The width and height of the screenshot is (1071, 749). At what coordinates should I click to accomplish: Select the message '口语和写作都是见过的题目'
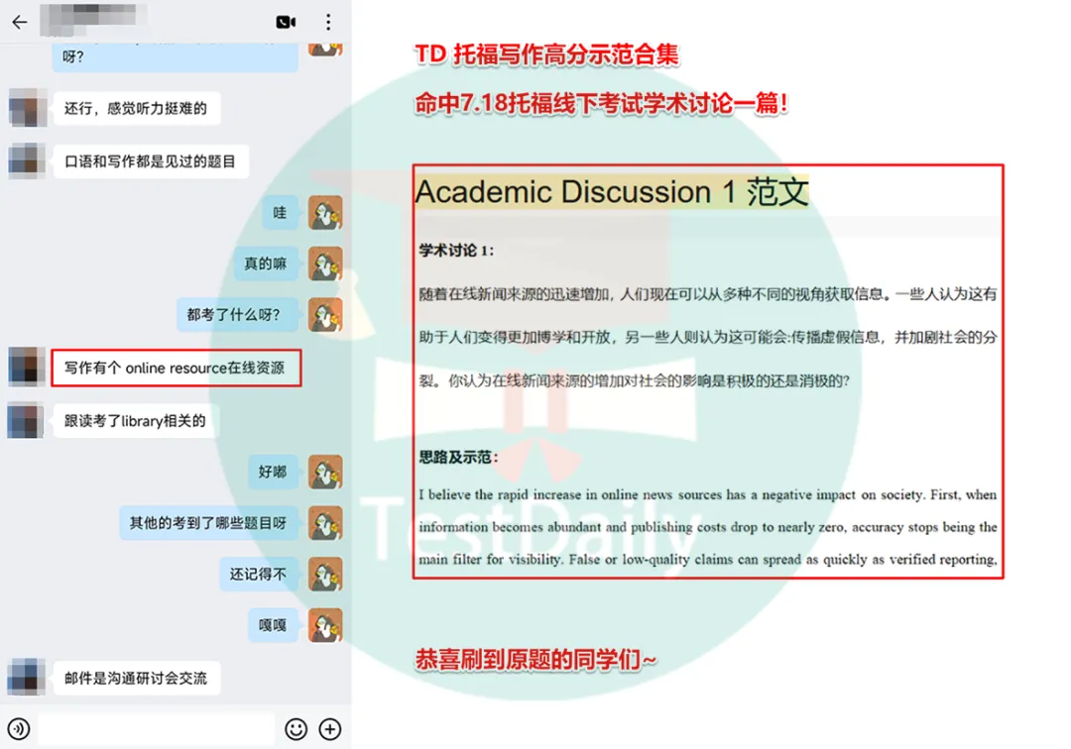[x=151, y=161]
